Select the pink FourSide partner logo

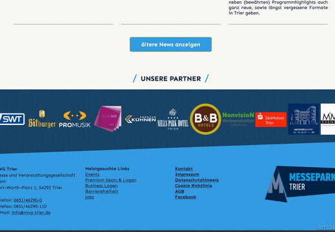[108, 119]
